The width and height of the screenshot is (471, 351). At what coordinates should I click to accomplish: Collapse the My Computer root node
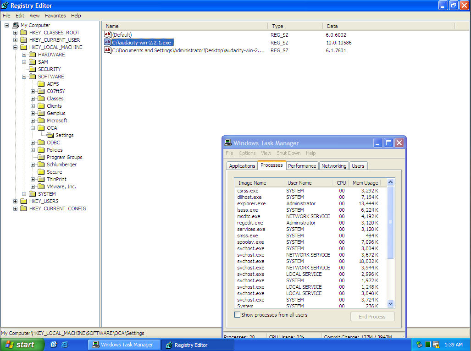click(6, 26)
